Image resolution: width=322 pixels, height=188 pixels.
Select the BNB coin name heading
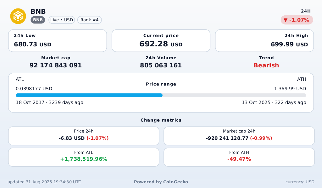click(38, 12)
